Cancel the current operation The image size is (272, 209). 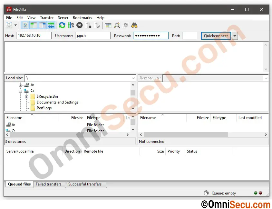80,25
